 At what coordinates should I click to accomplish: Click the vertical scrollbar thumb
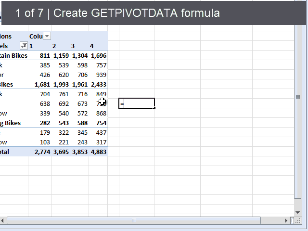(298, 97)
